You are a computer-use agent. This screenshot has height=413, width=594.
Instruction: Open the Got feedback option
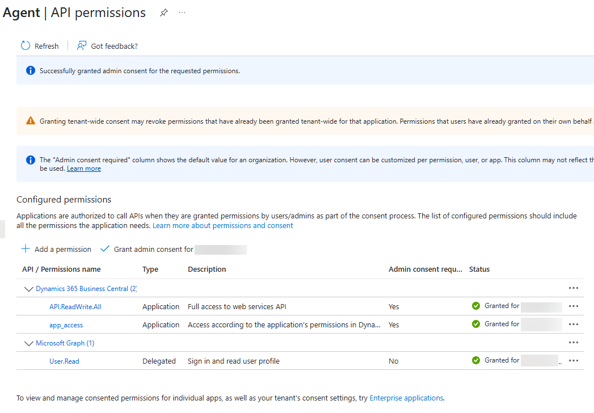pos(107,46)
